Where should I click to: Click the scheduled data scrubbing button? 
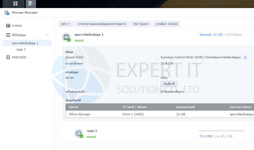click(102, 24)
